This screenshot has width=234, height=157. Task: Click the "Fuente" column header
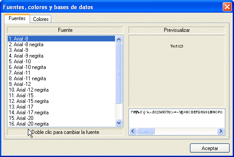coord(65,30)
